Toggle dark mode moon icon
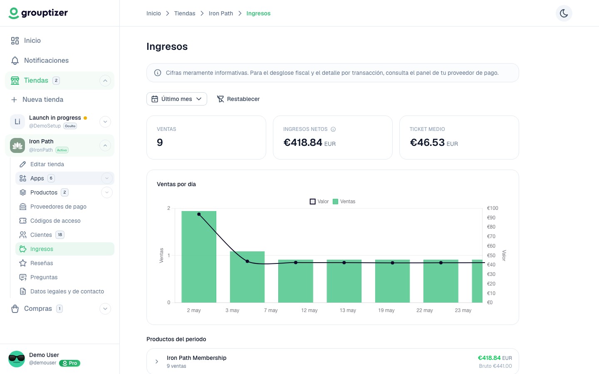The image size is (599, 374). click(x=564, y=13)
